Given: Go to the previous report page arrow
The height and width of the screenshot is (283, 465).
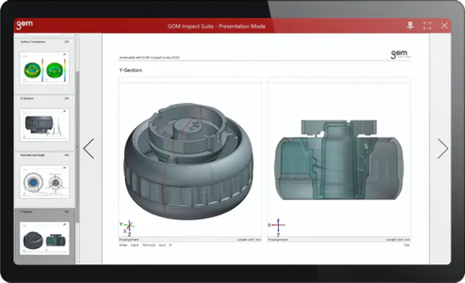Looking at the screenshot, I should point(89,148).
